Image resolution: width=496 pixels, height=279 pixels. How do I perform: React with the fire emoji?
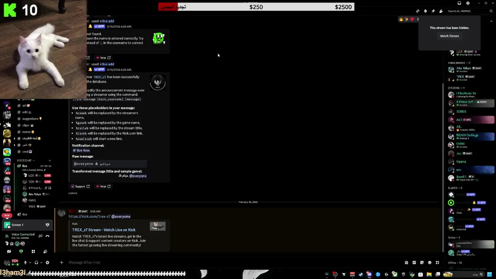click(x=401, y=19)
